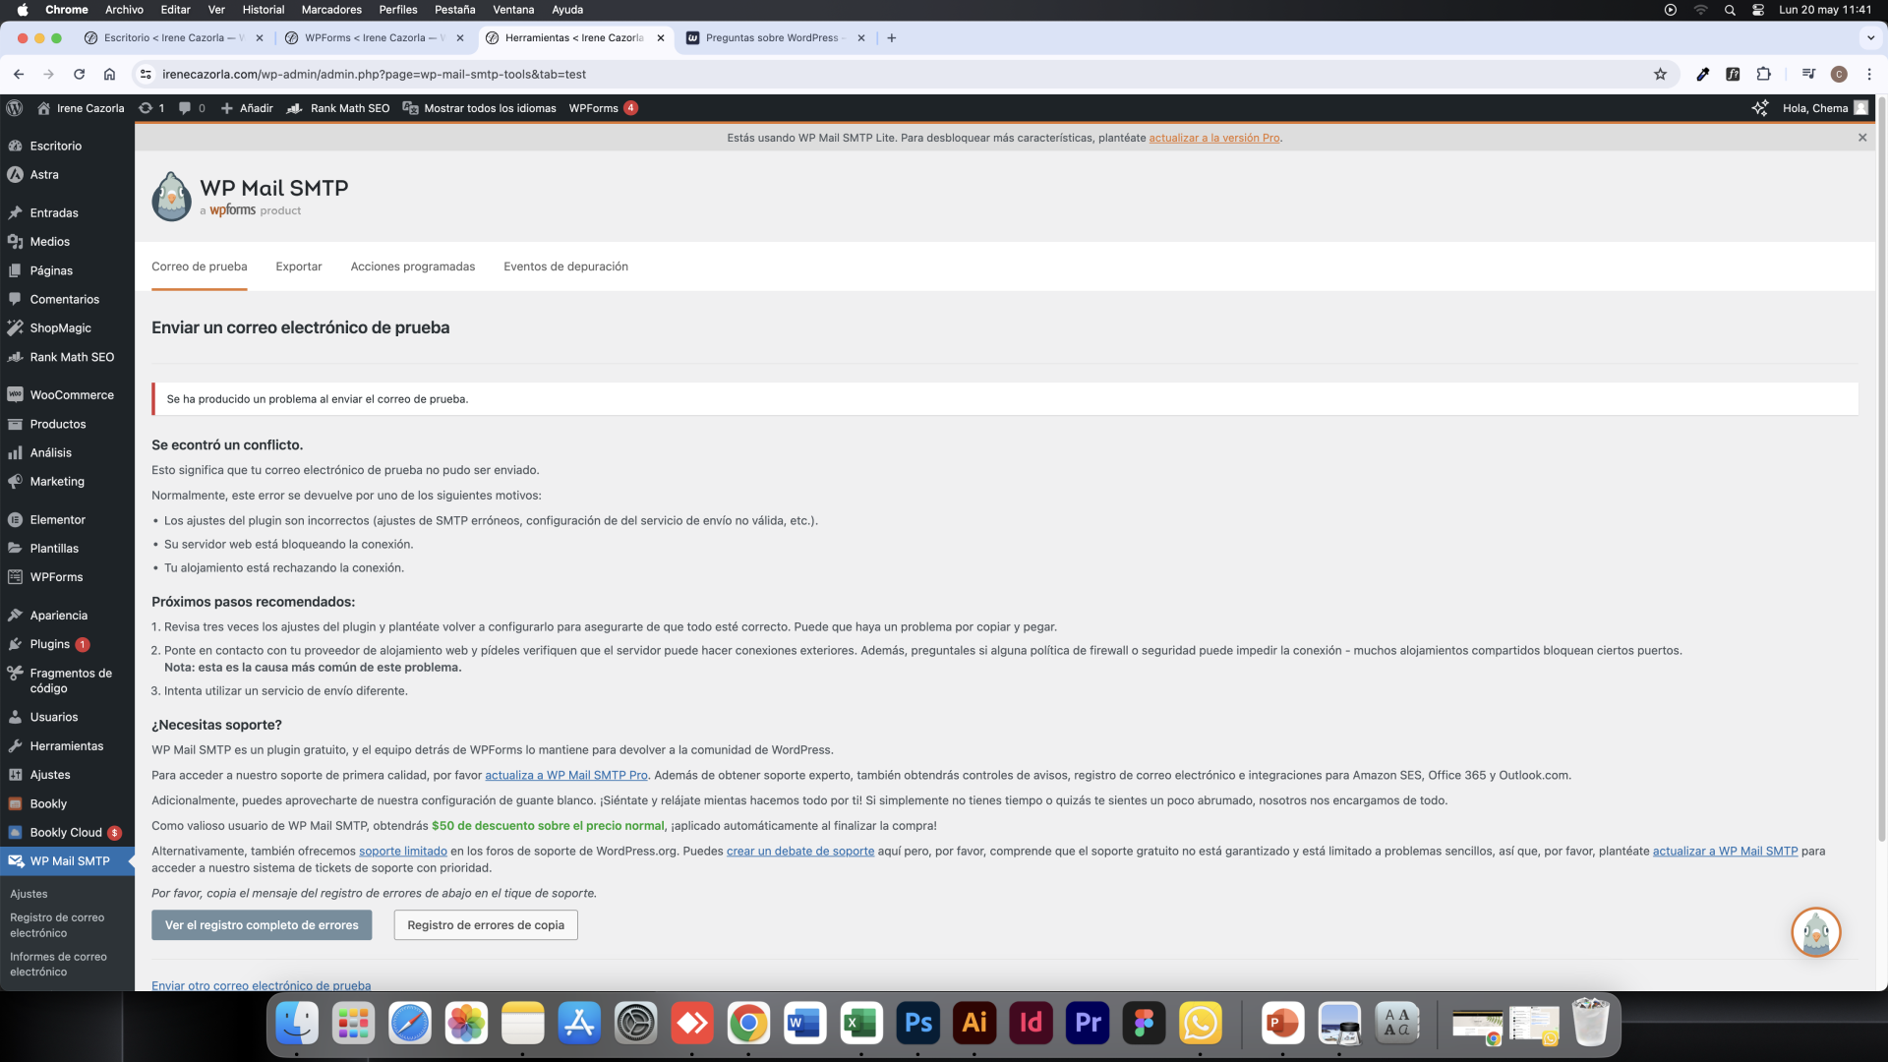Viewport: 1888px width, 1062px height.
Task: Click Enviar otro correo electrónico de prueba
Action: [262, 985]
